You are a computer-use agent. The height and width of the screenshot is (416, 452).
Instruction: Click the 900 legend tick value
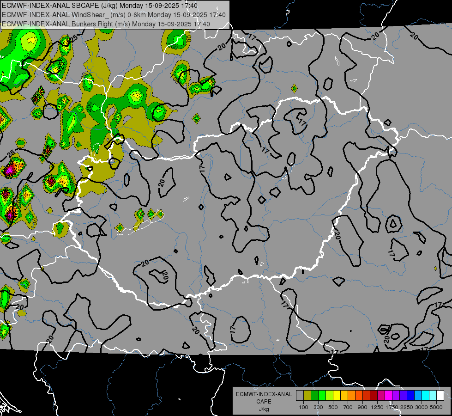(x=362, y=407)
